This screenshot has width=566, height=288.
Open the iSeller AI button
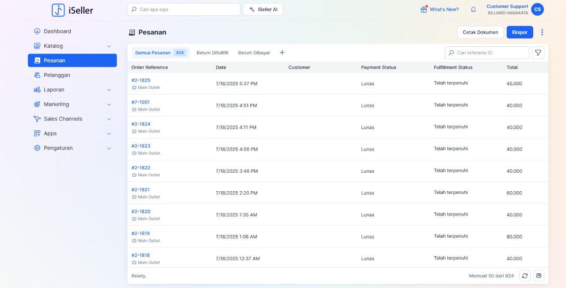[263, 9]
